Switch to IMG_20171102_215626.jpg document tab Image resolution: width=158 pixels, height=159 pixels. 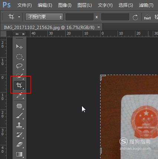tap(49, 27)
